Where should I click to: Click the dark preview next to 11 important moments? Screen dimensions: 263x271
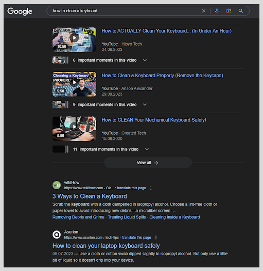click(60, 149)
